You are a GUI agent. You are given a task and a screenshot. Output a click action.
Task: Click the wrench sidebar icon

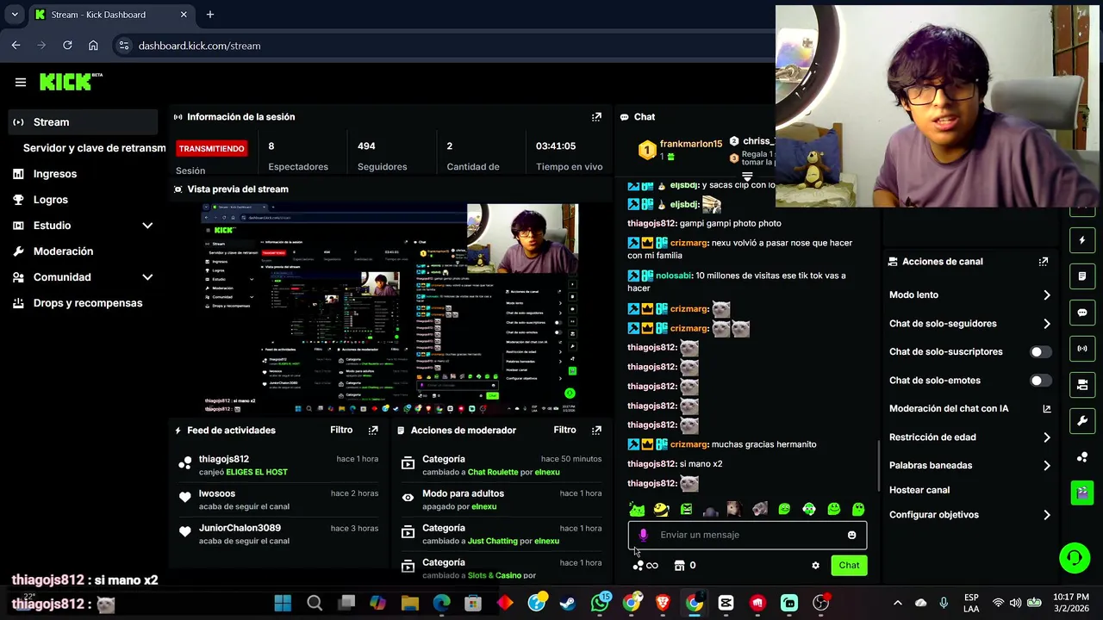point(1082,421)
